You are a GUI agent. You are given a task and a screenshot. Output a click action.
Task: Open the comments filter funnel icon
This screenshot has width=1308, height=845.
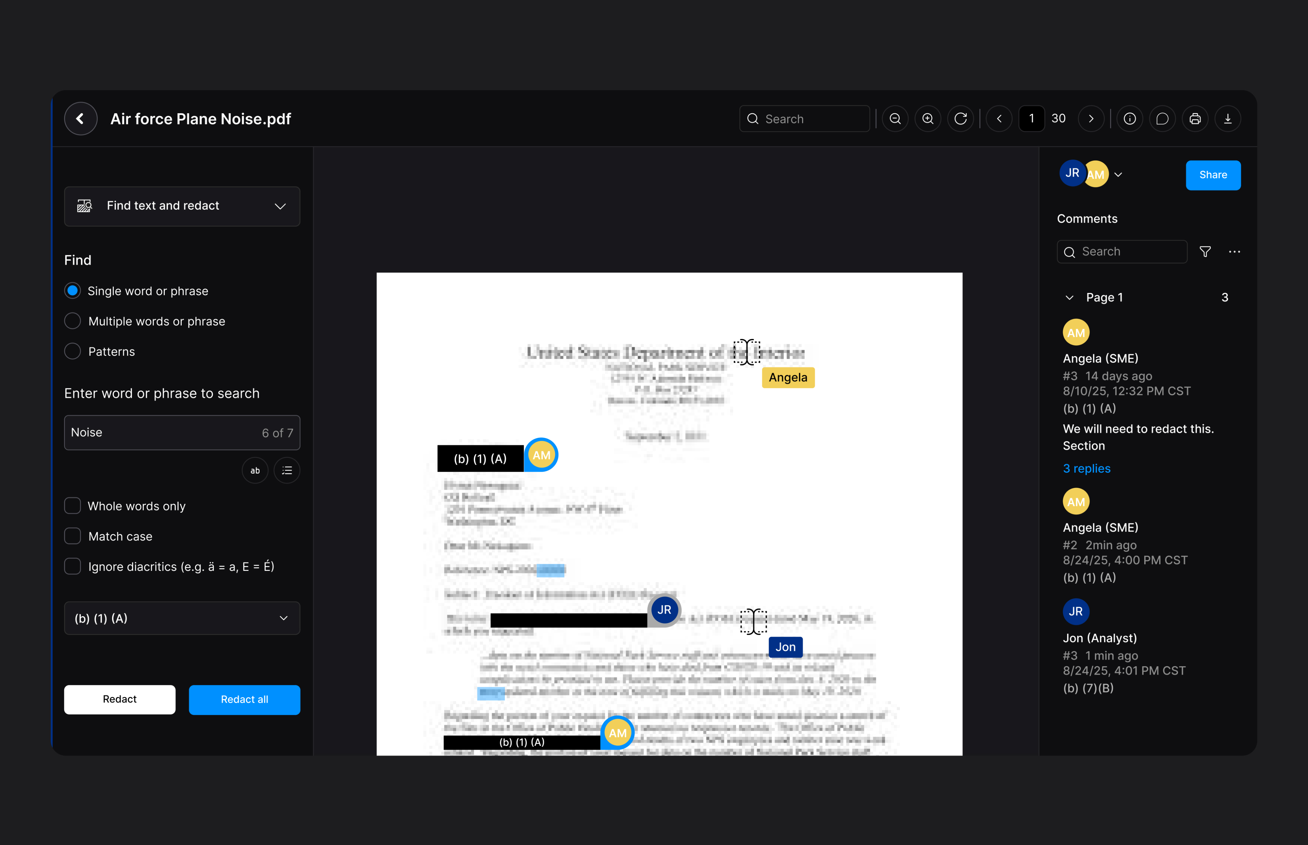click(1205, 251)
